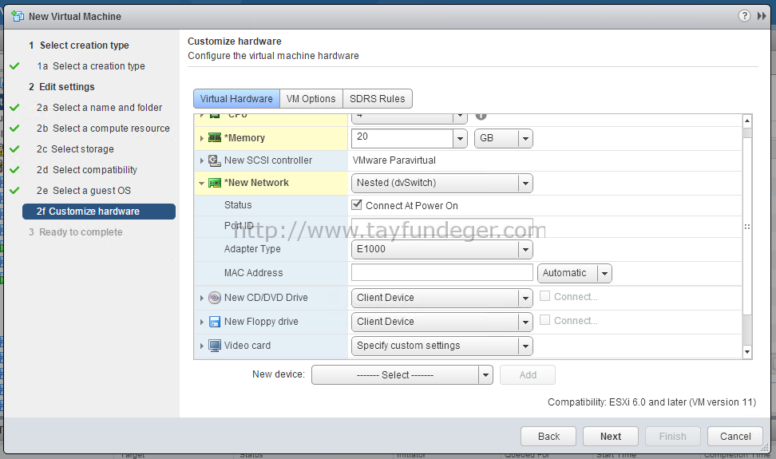This screenshot has height=459, width=776.
Task: Click the hardware list scrollbar down arrow
Action: coord(747,352)
